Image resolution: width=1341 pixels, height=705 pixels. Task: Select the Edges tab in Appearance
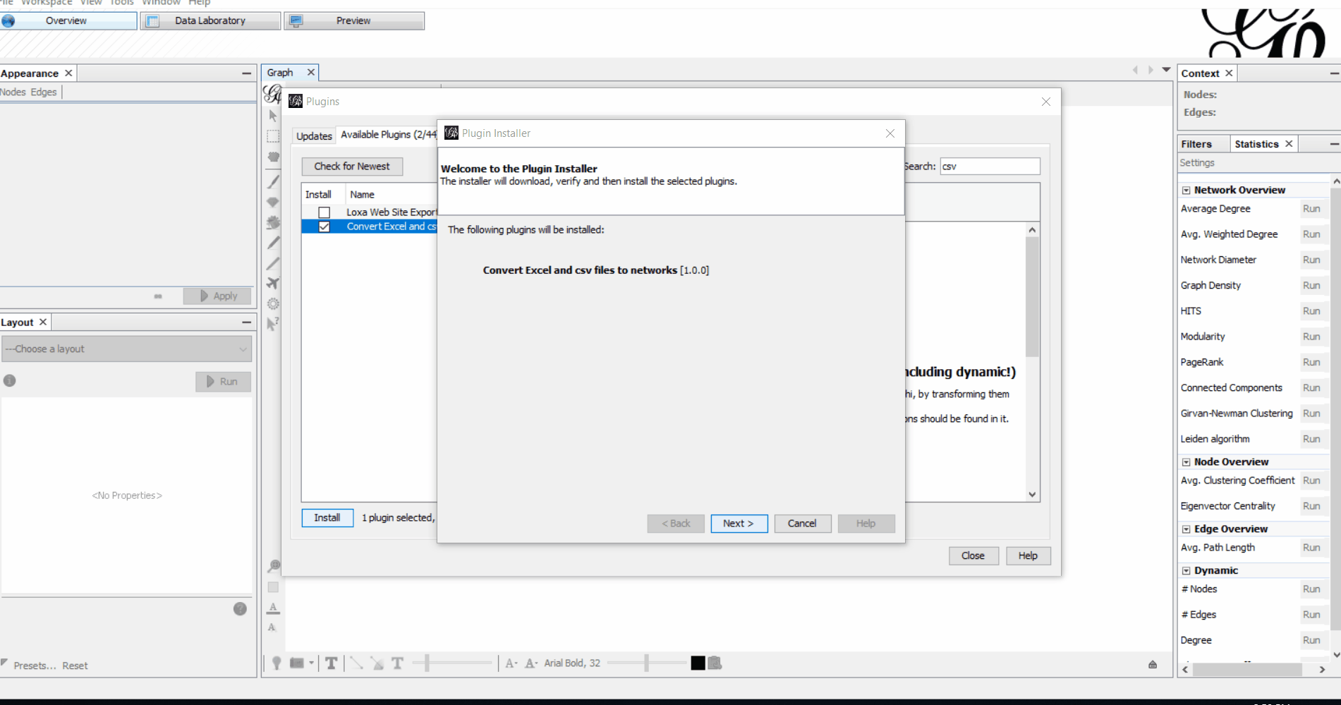point(44,92)
